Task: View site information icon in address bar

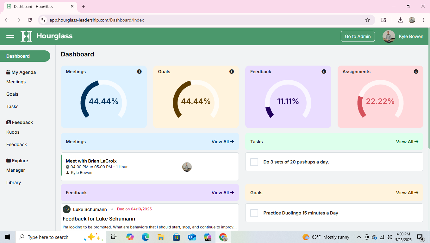Action: (x=44, y=20)
